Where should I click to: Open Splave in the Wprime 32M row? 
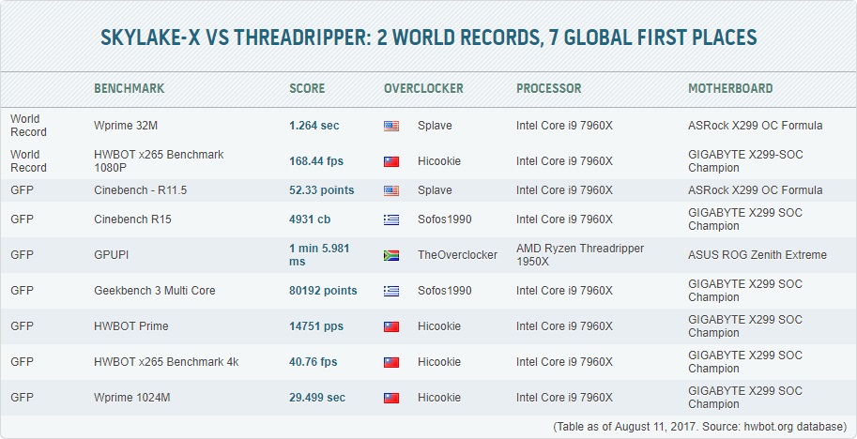click(435, 126)
